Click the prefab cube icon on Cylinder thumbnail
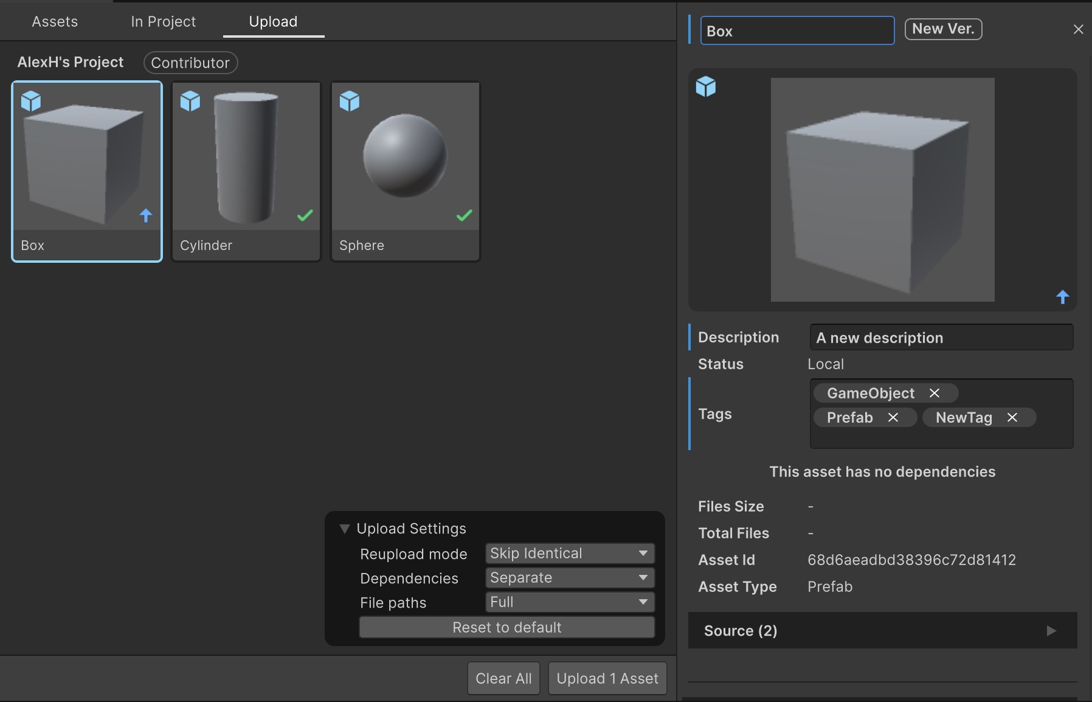Image resolution: width=1092 pixels, height=702 pixels. tap(190, 101)
